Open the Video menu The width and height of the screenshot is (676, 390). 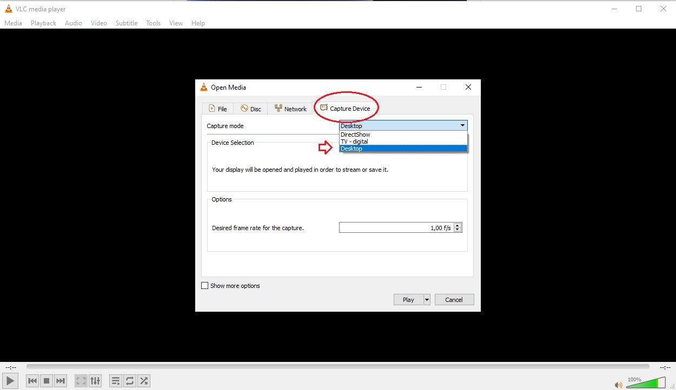point(99,23)
